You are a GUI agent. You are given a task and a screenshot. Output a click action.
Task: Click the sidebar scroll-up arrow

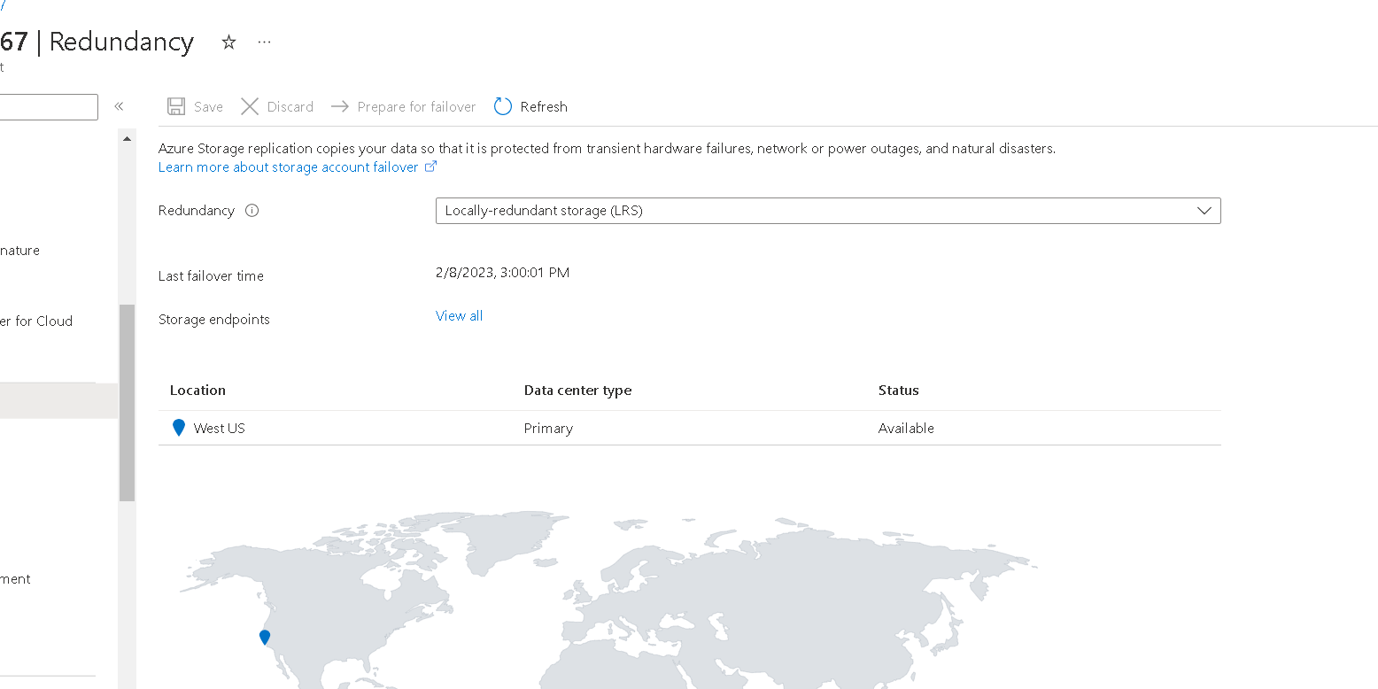click(x=127, y=139)
